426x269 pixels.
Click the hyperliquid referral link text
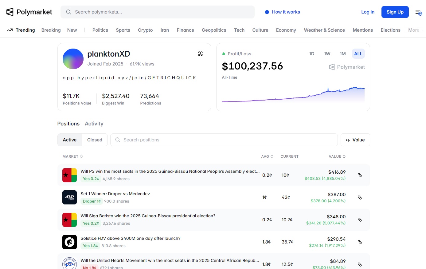click(129, 78)
